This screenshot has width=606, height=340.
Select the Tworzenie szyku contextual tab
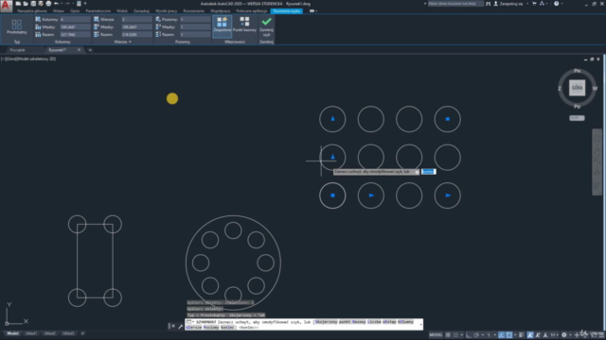point(287,10)
